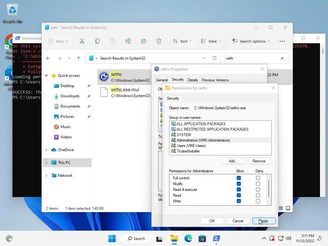Click OK in Permissions for sethc

click(212, 221)
